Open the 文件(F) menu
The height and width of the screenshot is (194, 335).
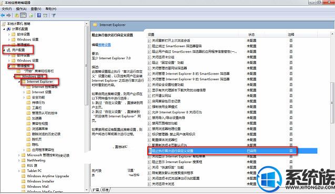pos(7,9)
